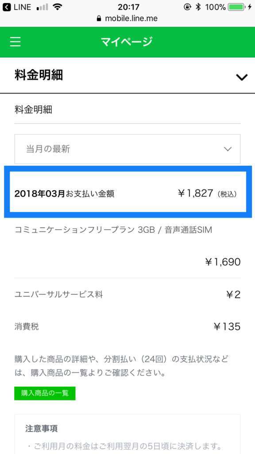Tap the chevron inside the billing period selector
255x454 pixels.
coord(227,149)
